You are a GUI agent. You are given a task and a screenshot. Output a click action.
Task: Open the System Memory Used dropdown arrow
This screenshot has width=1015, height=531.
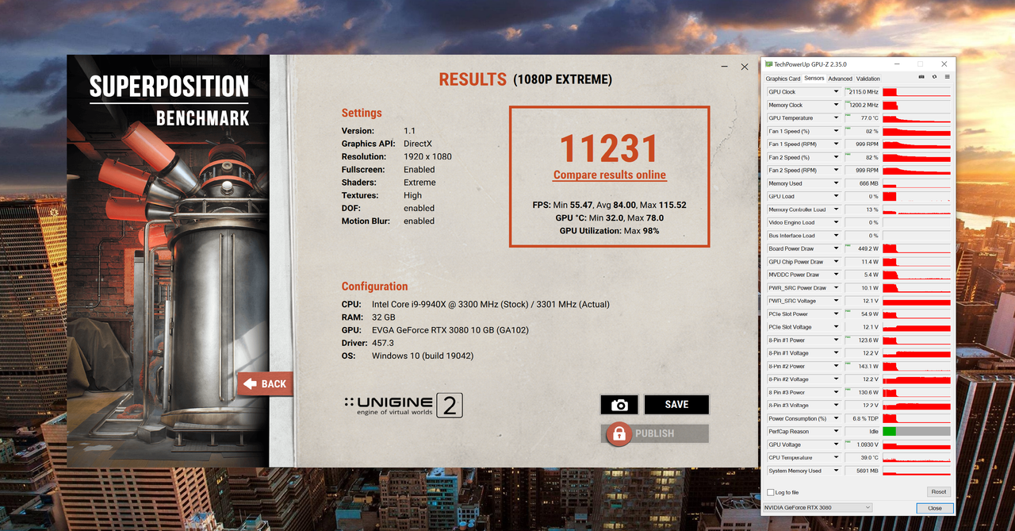(x=836, y=471)
